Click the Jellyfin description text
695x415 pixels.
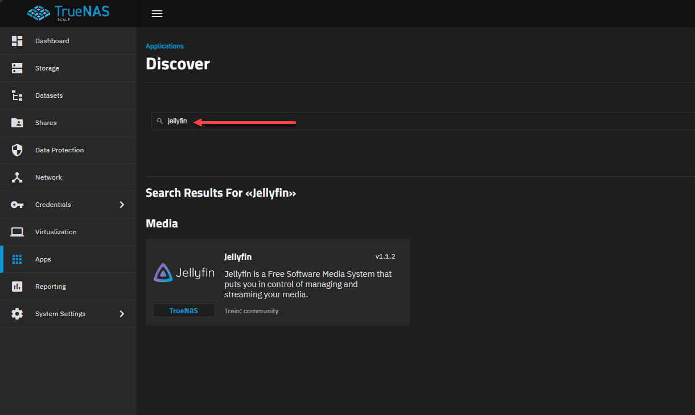point(308,284)
